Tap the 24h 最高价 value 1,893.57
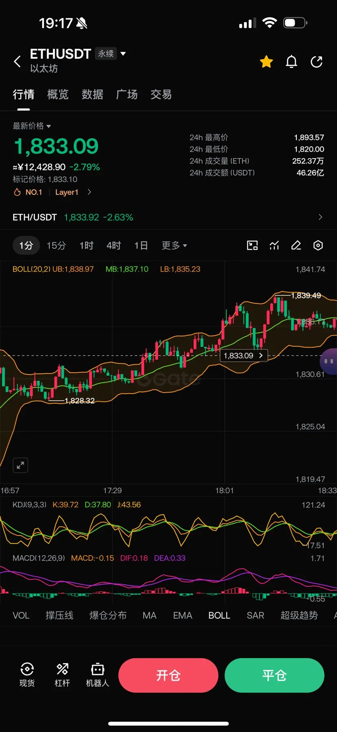The width and height of the screenshot is (337, 732). [x=309, y=137]
